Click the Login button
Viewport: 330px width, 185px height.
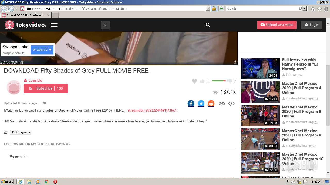(311, 25)
